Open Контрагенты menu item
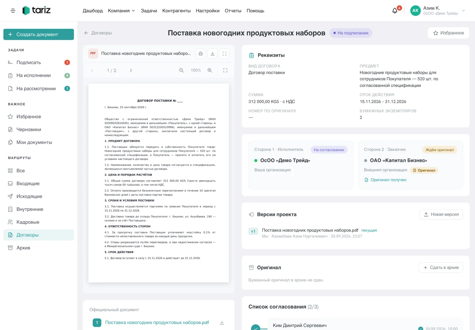 (x=176, y=11)
